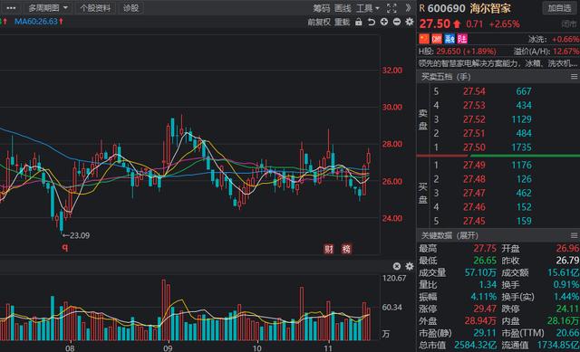Click the 海尔智家 stock name

point(490,8)
